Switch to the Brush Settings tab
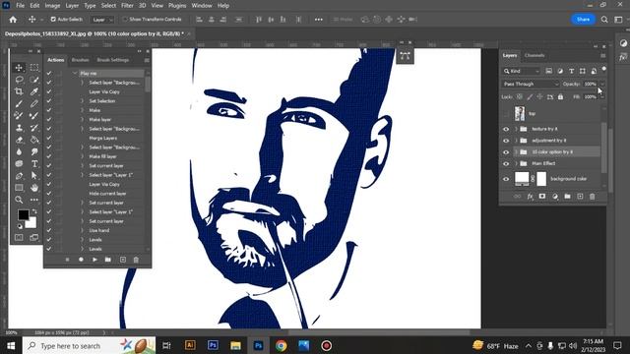The image size is (630, 354). click(113, 60)
